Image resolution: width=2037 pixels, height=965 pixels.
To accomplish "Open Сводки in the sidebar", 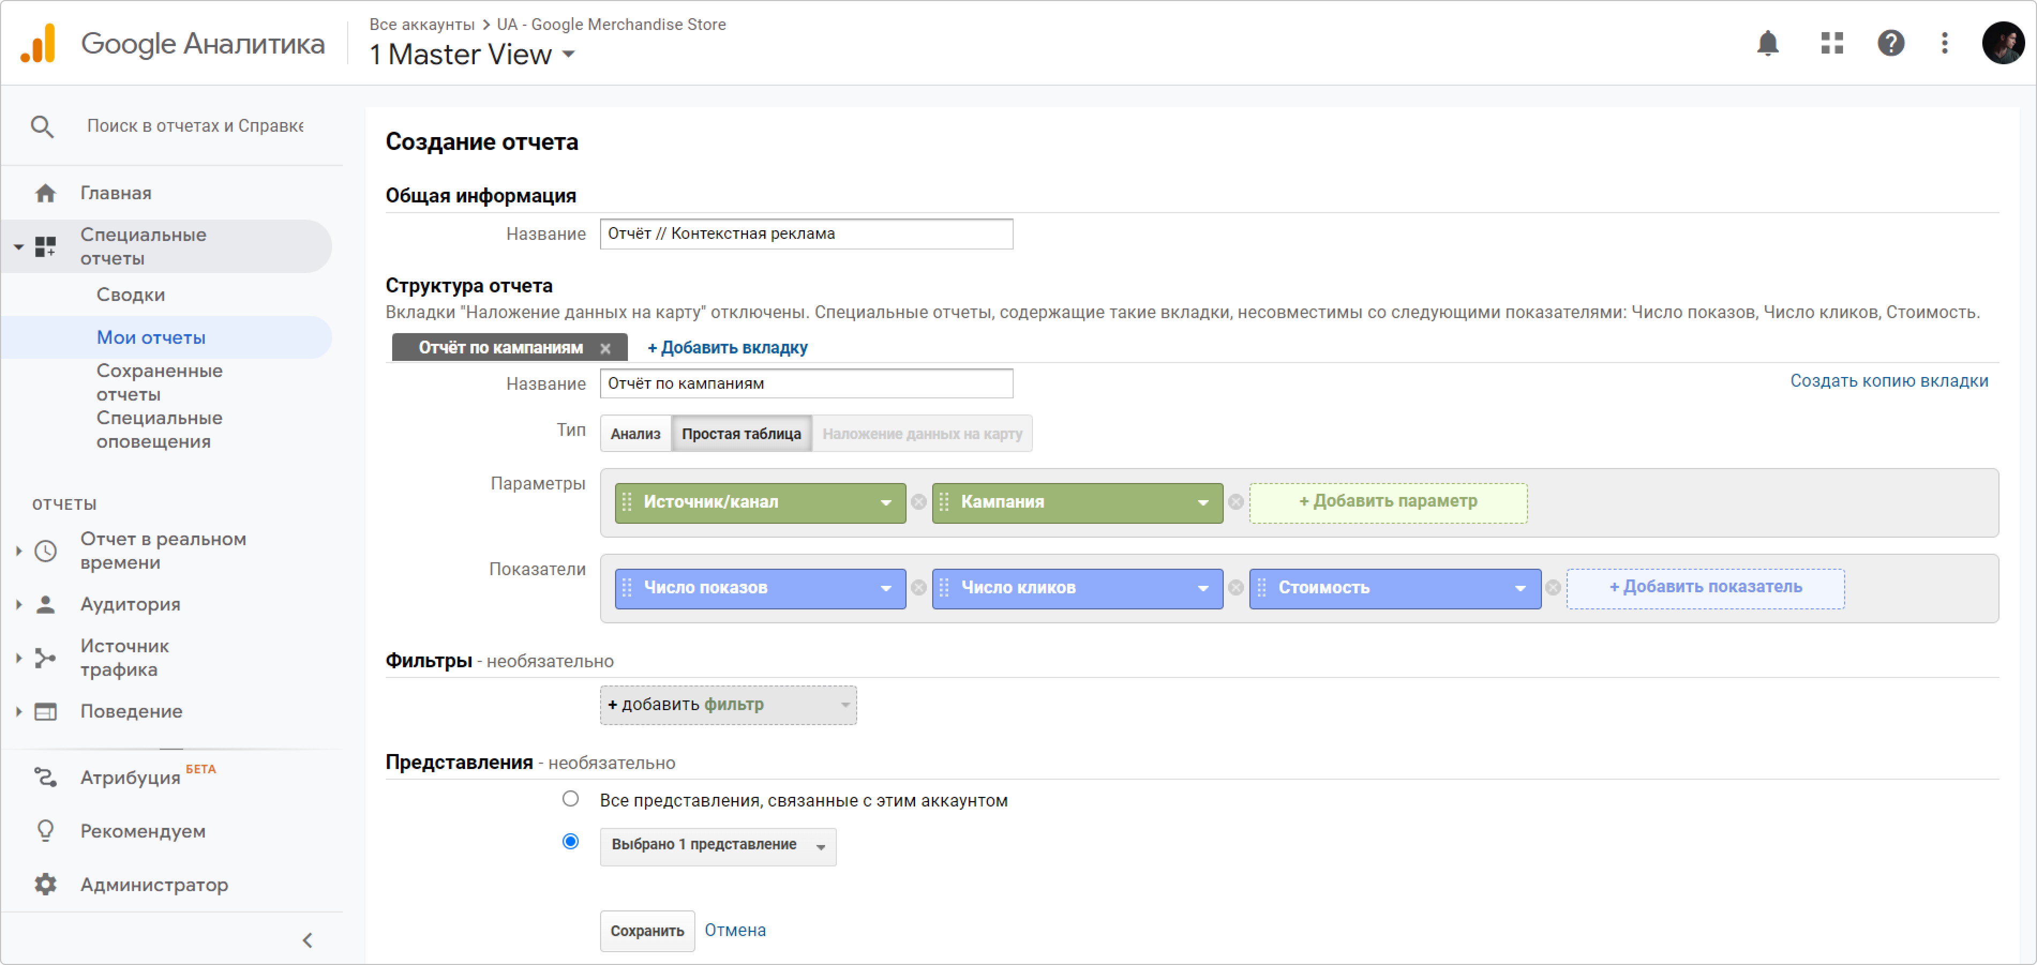I will coord(131,295).
